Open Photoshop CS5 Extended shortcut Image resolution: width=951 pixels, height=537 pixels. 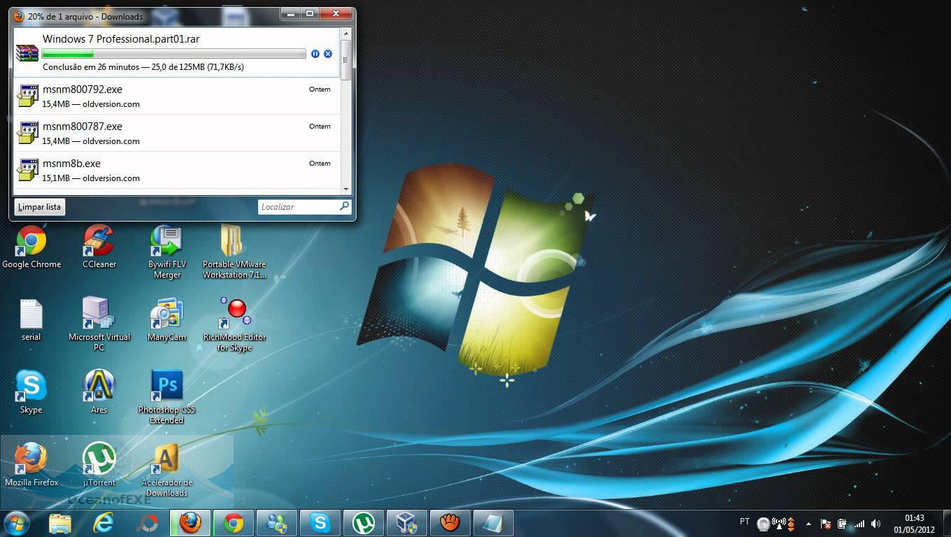(167, 397)
